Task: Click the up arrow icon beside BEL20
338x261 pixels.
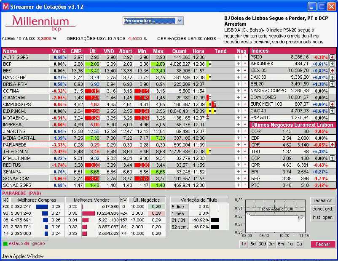Action: [x=332, y=84]
